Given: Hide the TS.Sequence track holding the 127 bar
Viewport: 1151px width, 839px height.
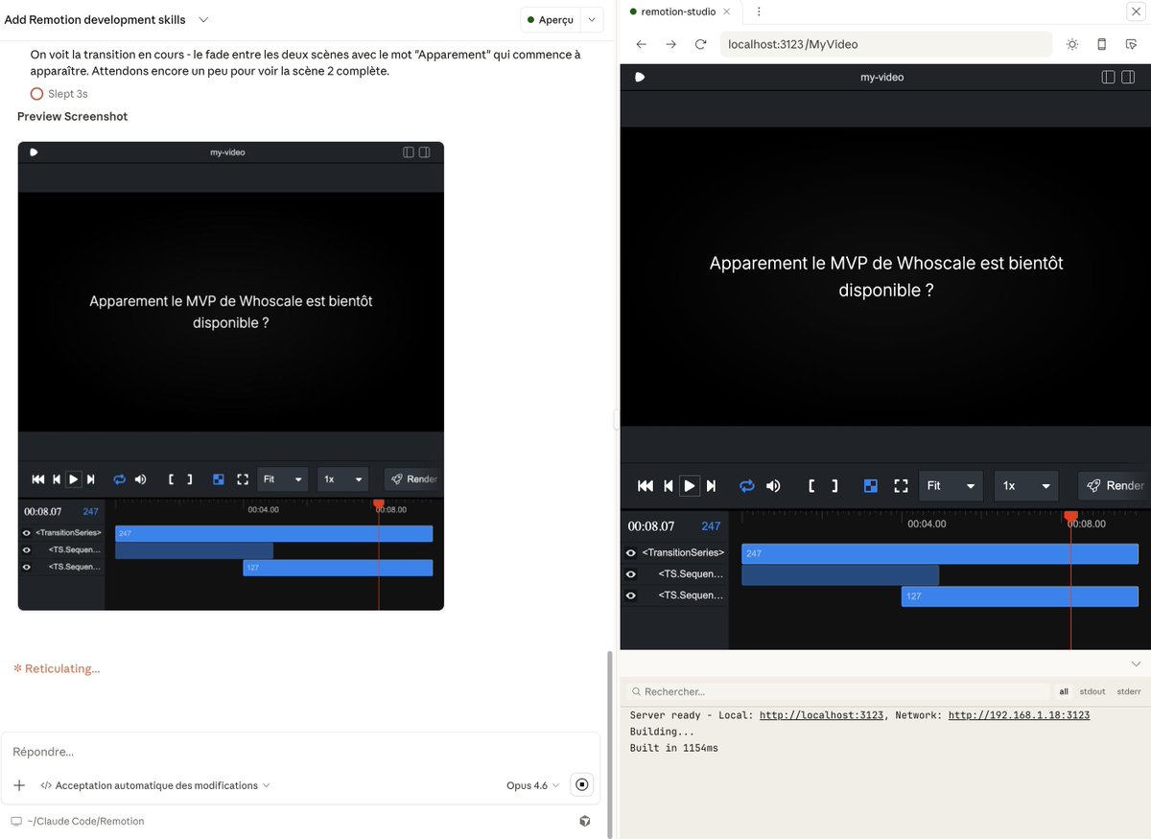Looking at the screenshot, I should point(630,595).
